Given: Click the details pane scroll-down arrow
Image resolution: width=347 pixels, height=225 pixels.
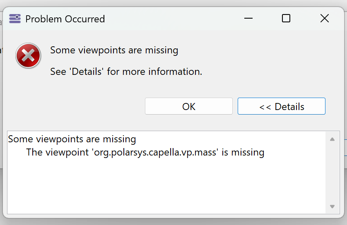Looking at the screenshot, I should (x=332, y=206).
